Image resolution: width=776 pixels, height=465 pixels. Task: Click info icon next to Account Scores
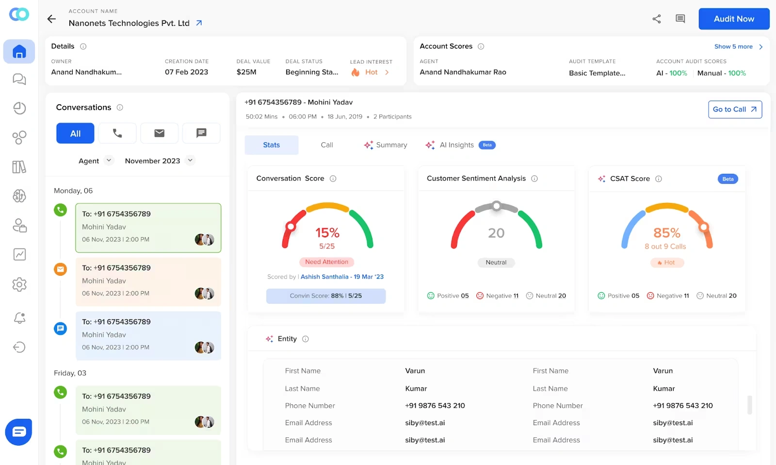(481, 47)
